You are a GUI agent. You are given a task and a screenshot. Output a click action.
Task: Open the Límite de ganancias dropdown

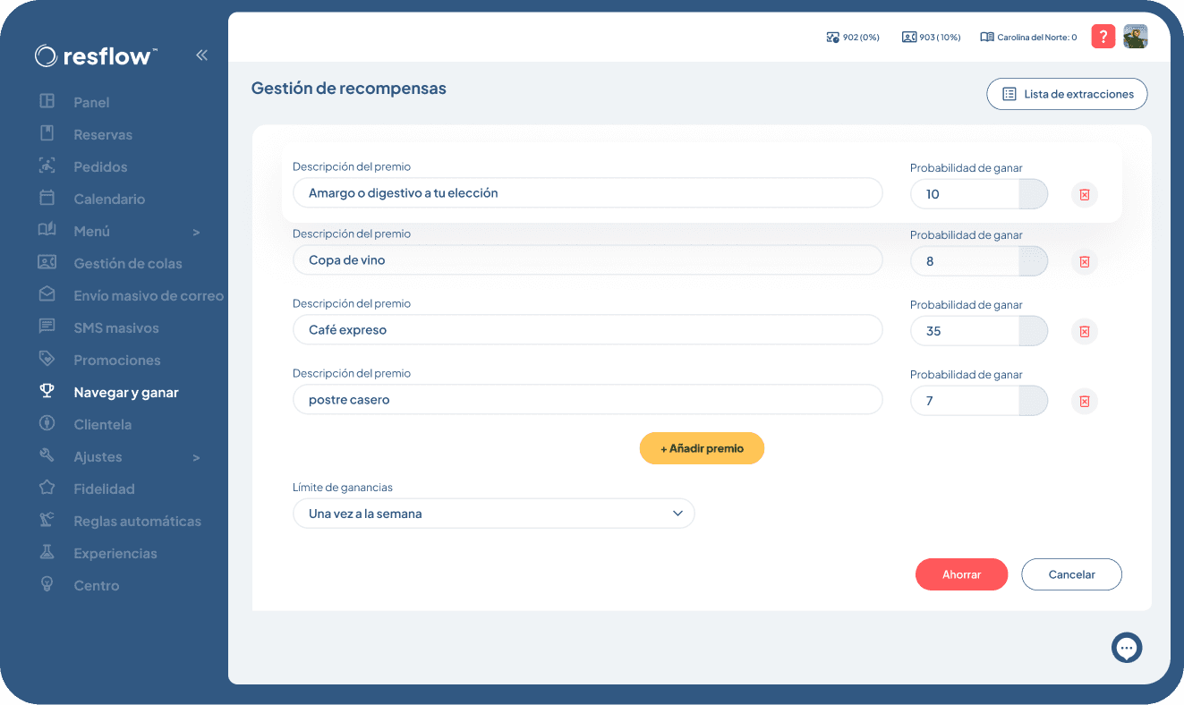click(x=494, y=514)
